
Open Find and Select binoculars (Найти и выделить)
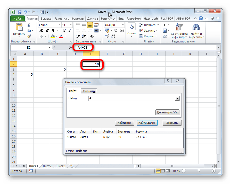click(196, 31)
